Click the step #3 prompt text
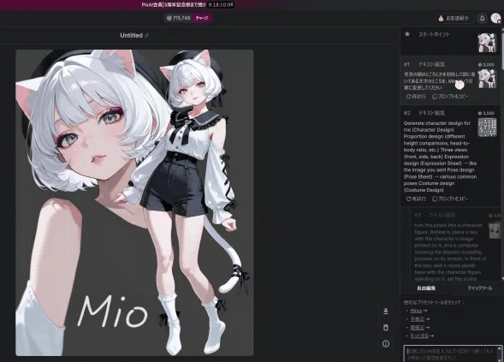504x362 pixels. [450, 252]
